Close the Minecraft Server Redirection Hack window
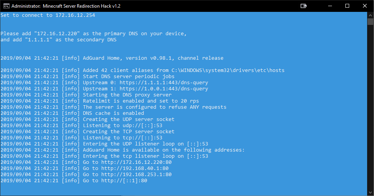Screen dimensions: 374x196 [364, 6]
